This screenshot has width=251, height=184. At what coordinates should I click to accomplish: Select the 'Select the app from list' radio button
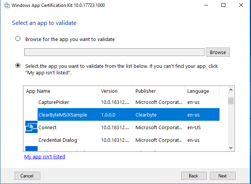[x=18, y=66]
